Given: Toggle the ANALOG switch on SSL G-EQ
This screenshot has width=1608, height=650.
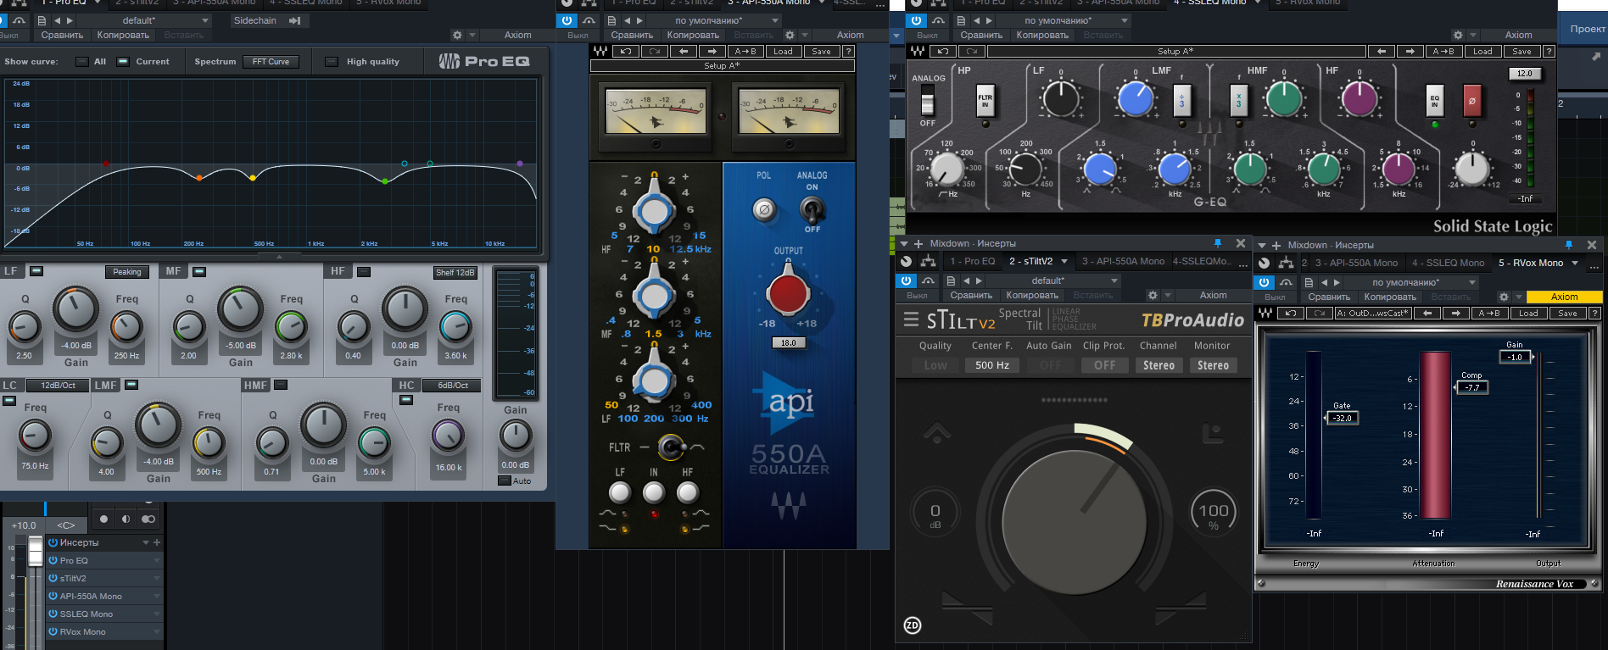Looking at the screenshot, I should (x=928, y=102).
